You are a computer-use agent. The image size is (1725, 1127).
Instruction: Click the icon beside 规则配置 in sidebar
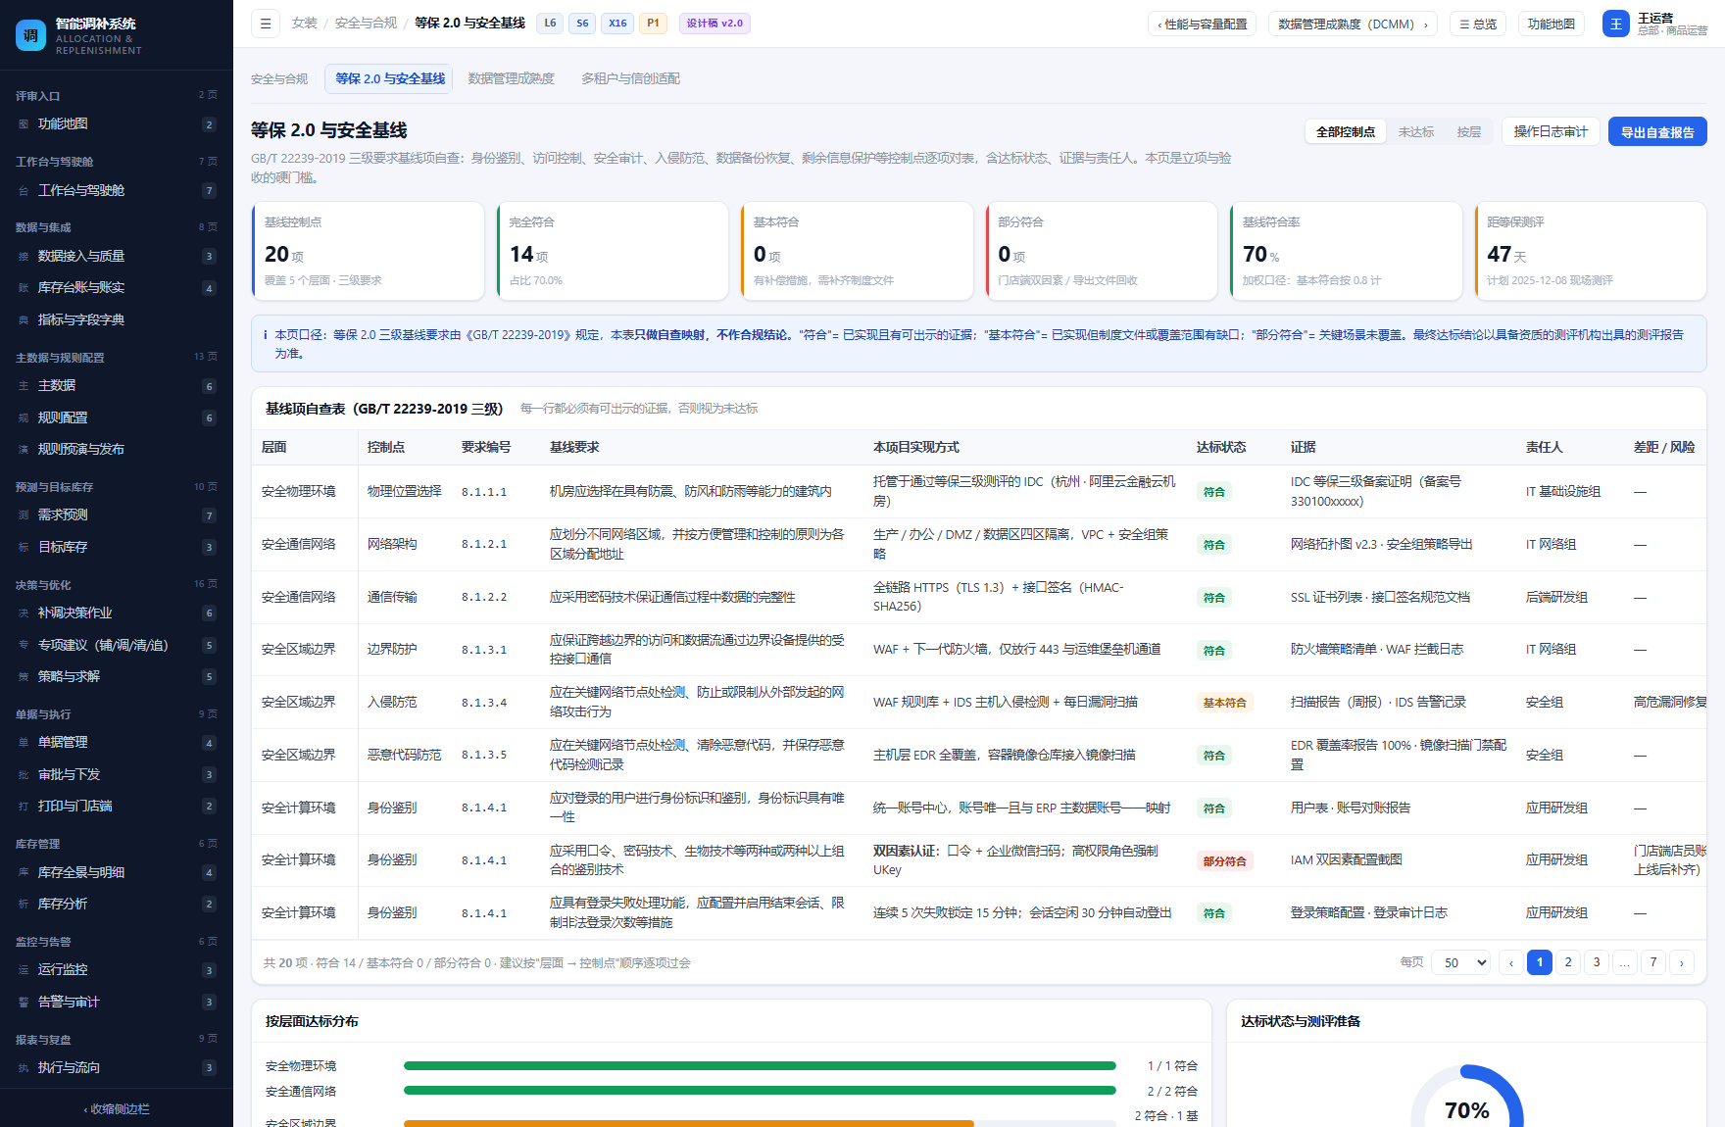pyautogui.click(x=24, y=418)
